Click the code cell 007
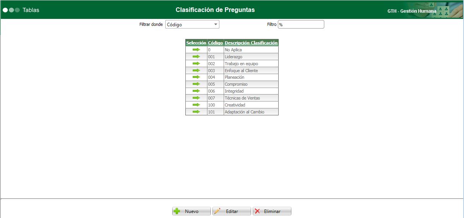 (216, 98)
